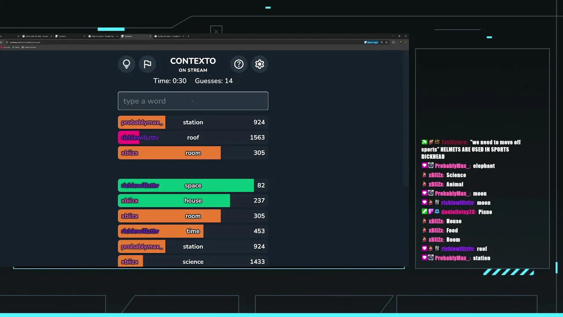Viewport: 563px width, 317px height.
Task: Click the 'Time: 0:30' counter
Action: [x=170, y=81]
